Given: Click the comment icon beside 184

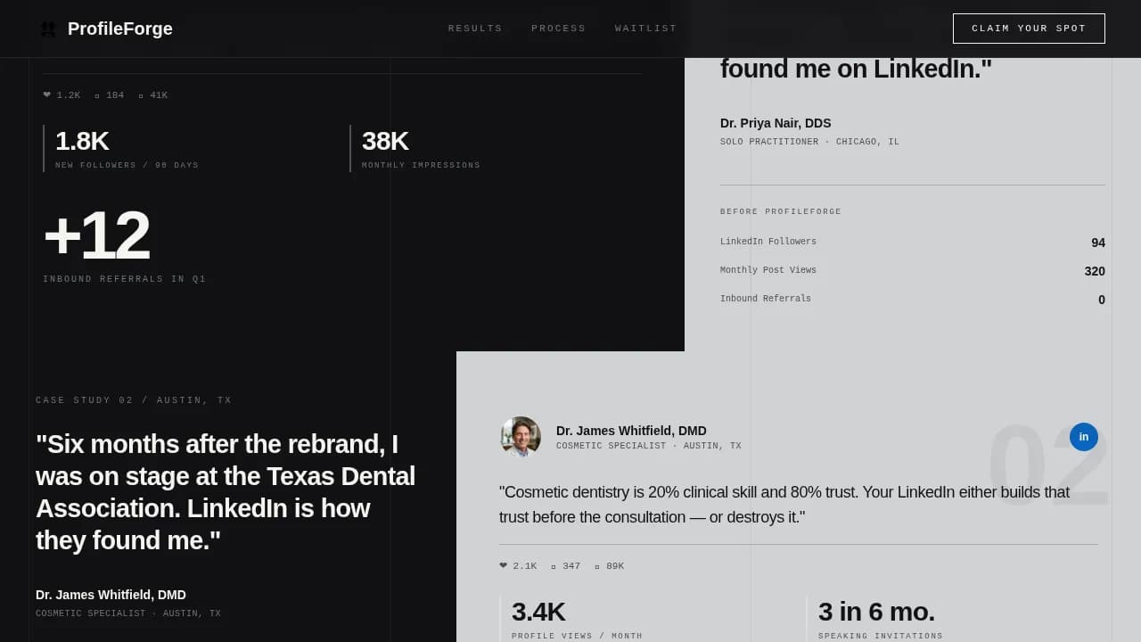Looking at the screenshot, I should coord(97,95).
